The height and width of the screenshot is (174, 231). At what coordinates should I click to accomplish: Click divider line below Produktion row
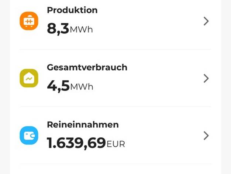(x=115, y=49)
